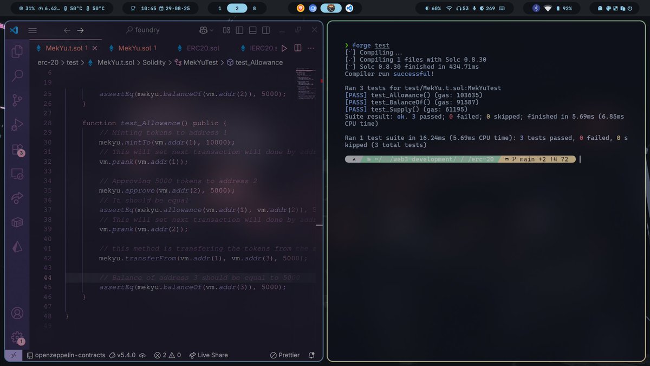This screenshot has height=366, width=650.
Task: Click the Bluetooth icon in top bar
Action: pyautogui.click(x=536, y=9)
